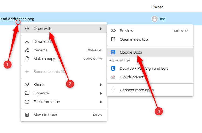Click the Owner column header
This screenshot has height=133, width=202.
[x=157, y=7]
